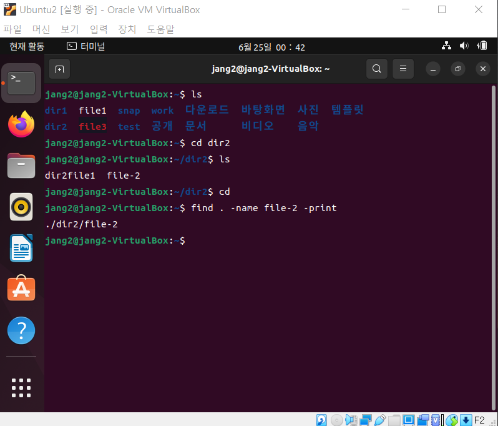Click the F2 host key label
The image size is (498, 426).
coord(479,420)
